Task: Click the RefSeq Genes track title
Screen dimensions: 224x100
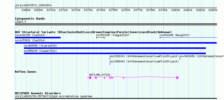Action: (25, 72)
